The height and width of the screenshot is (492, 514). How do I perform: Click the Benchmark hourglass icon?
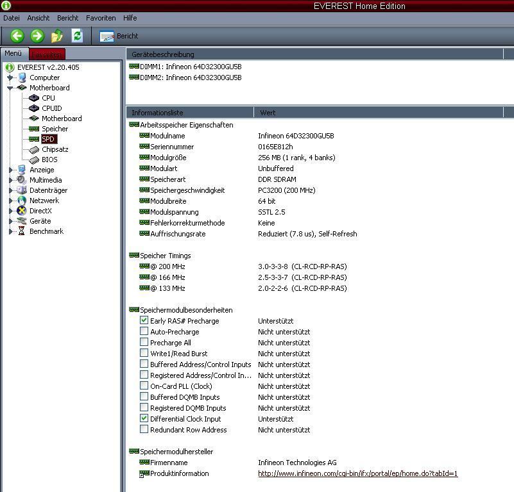tap(22, 231)
